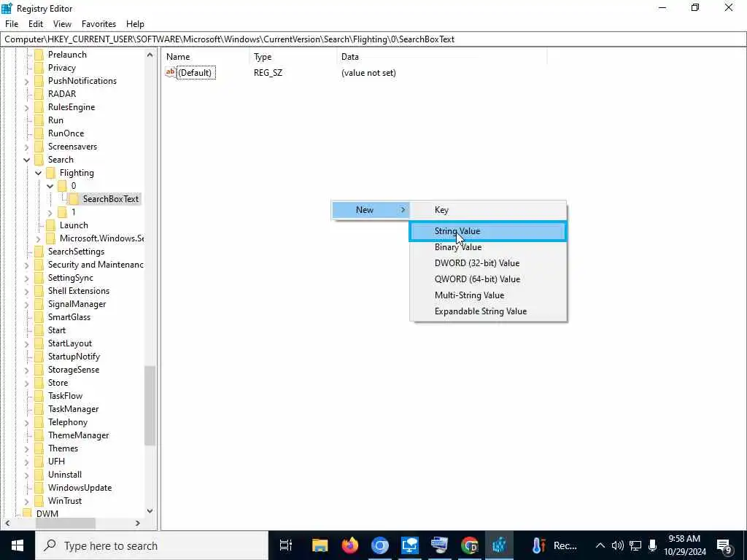Expand the Microsoft.Windows.Se key
The height and width of the screenshot is (560, 747).
pyautogui.click(x=39, y=238)
